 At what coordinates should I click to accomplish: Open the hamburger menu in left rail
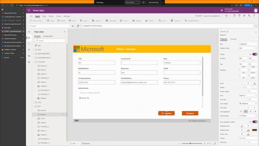[x=29, y=32]
